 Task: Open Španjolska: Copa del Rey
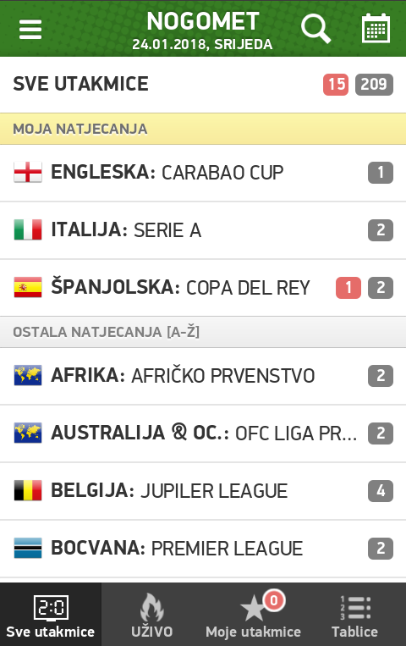click(203, 288)
